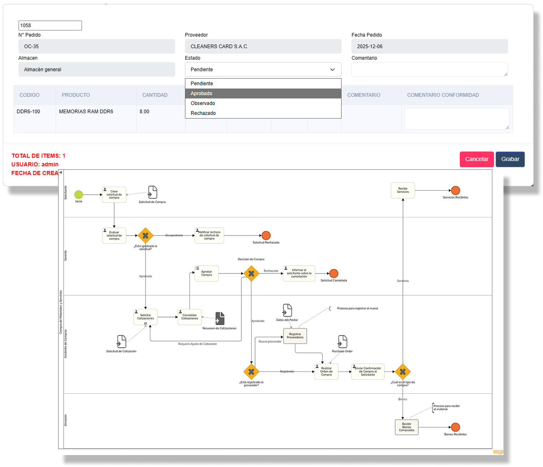The height and width of the screenshot is (467, 543).
Task: Click the Decisión de Compra gateway diamond
Action: 251,273
